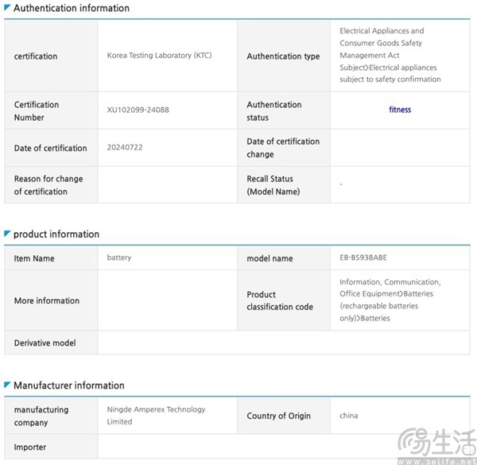This screenshot has width=477, height=465.
Task: Click the product information section marker icon
Action: point(8,234)
